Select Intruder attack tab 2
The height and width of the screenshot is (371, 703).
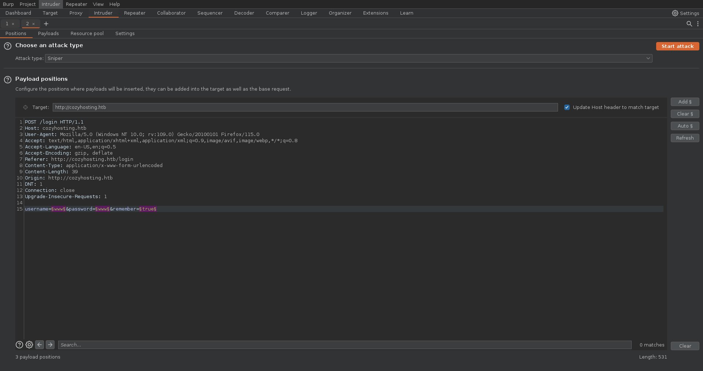[x=27, y=24]
